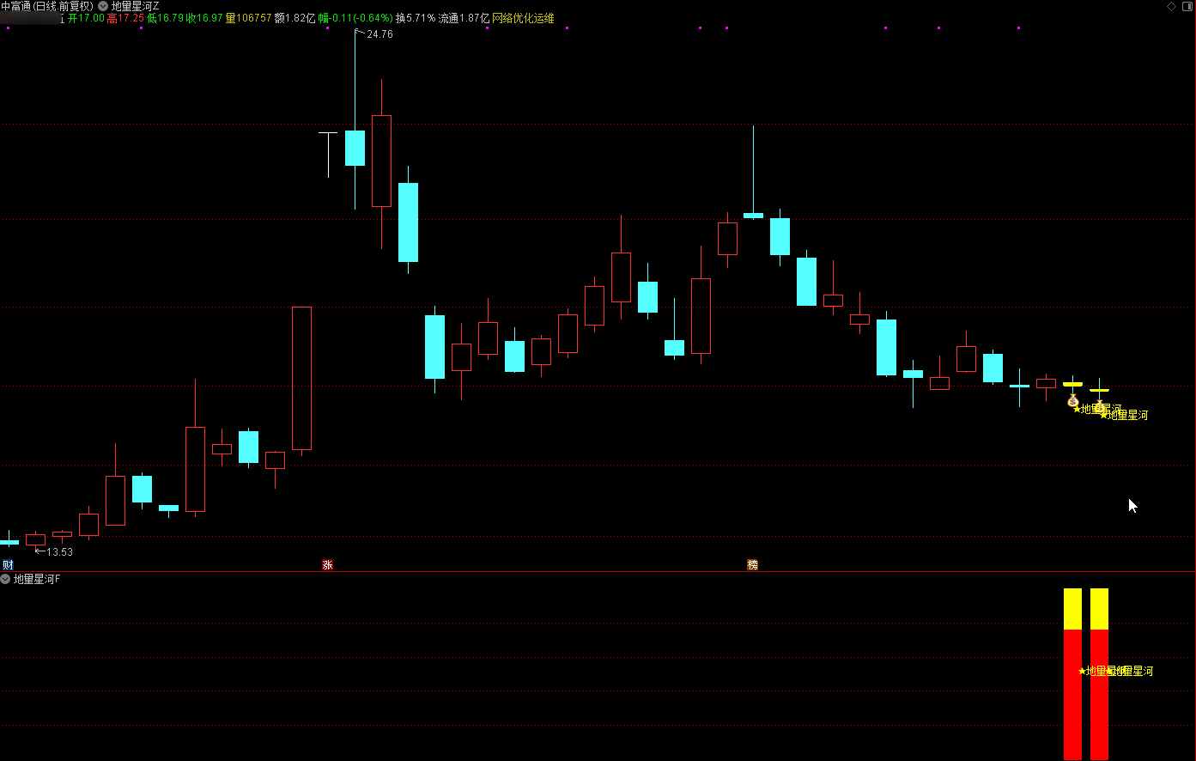Click the 地量星河F indicator panel label

(x=37, y=580)
